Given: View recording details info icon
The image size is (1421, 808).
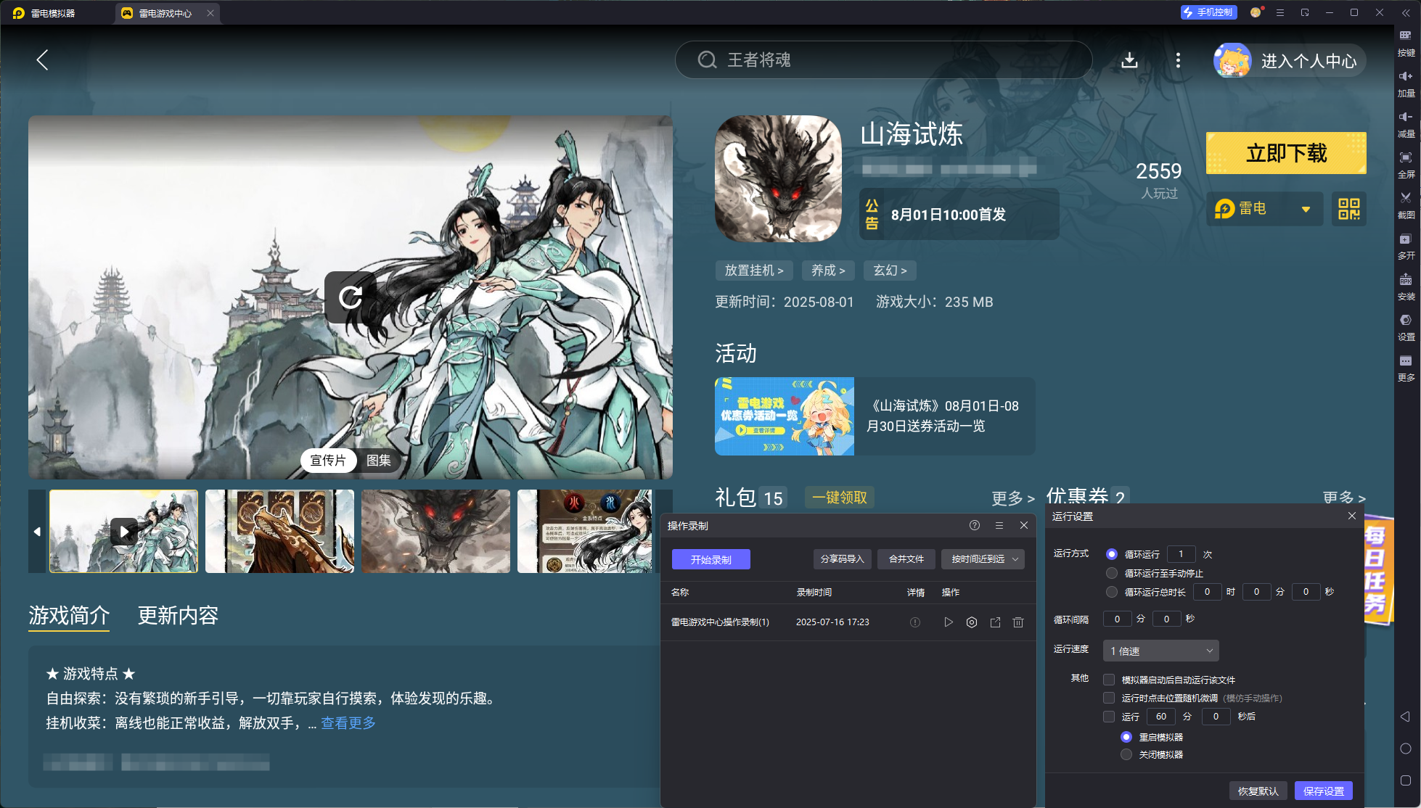Looking at the screenshot, I should click(915, 622).
